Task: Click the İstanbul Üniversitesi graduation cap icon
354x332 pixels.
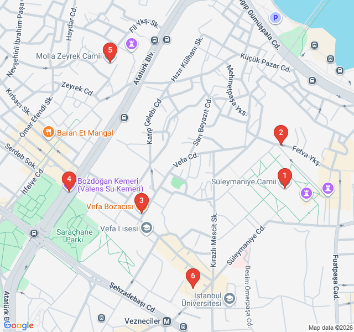Action: coord(230,299)
